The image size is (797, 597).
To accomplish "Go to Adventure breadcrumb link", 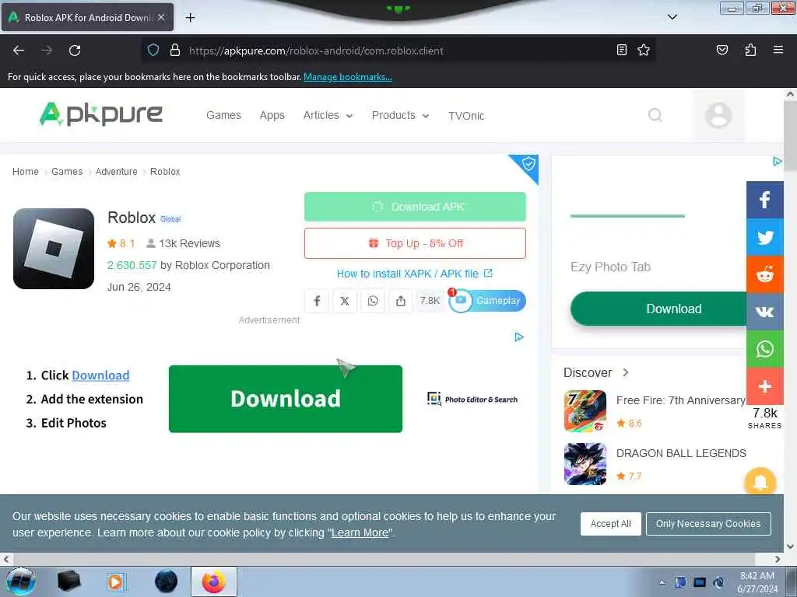I will [x=117, y=172].
